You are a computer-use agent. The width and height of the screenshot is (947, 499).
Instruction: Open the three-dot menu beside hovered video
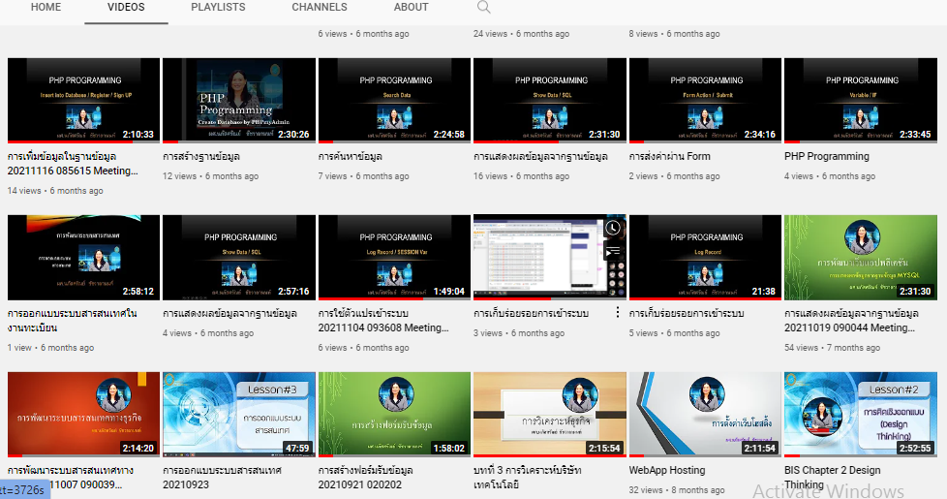[617, 313]
